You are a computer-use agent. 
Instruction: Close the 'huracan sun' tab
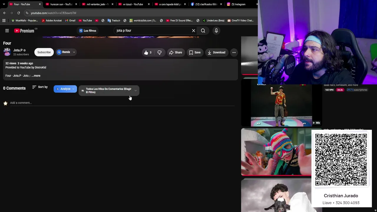pos(76,4)
